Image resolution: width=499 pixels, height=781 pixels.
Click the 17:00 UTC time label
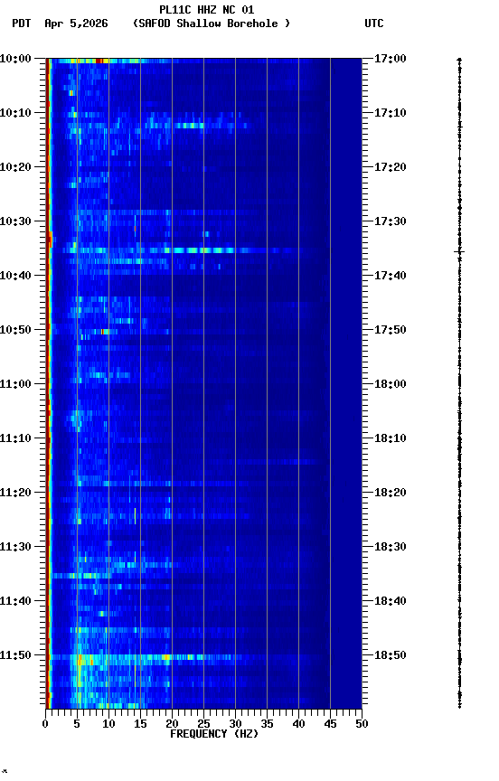tap(391, 59)
